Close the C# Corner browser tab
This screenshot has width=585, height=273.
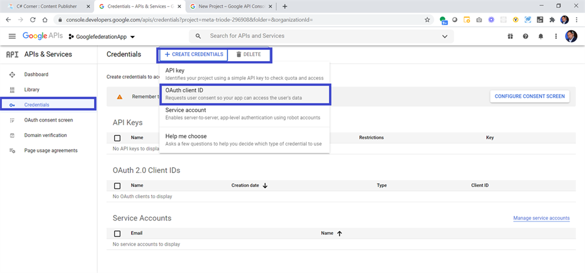pos(88,6)
